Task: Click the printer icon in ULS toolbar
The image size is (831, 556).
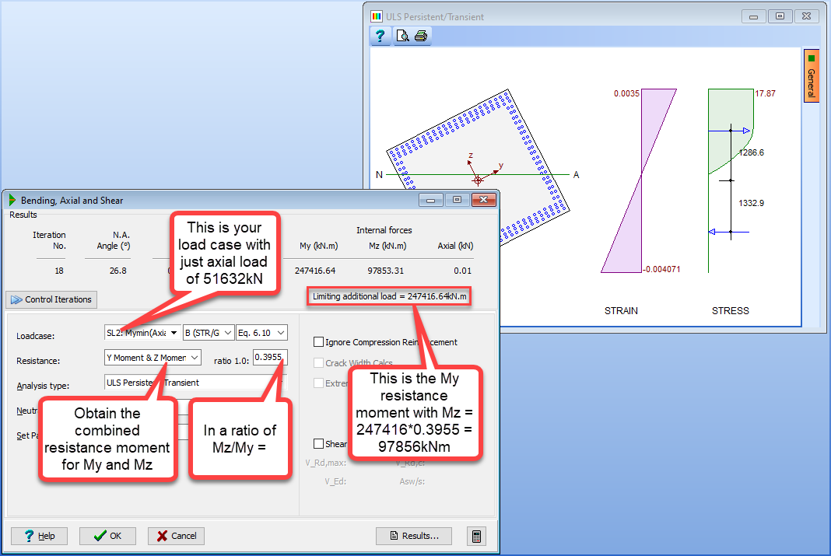Action: coord(421,35)
